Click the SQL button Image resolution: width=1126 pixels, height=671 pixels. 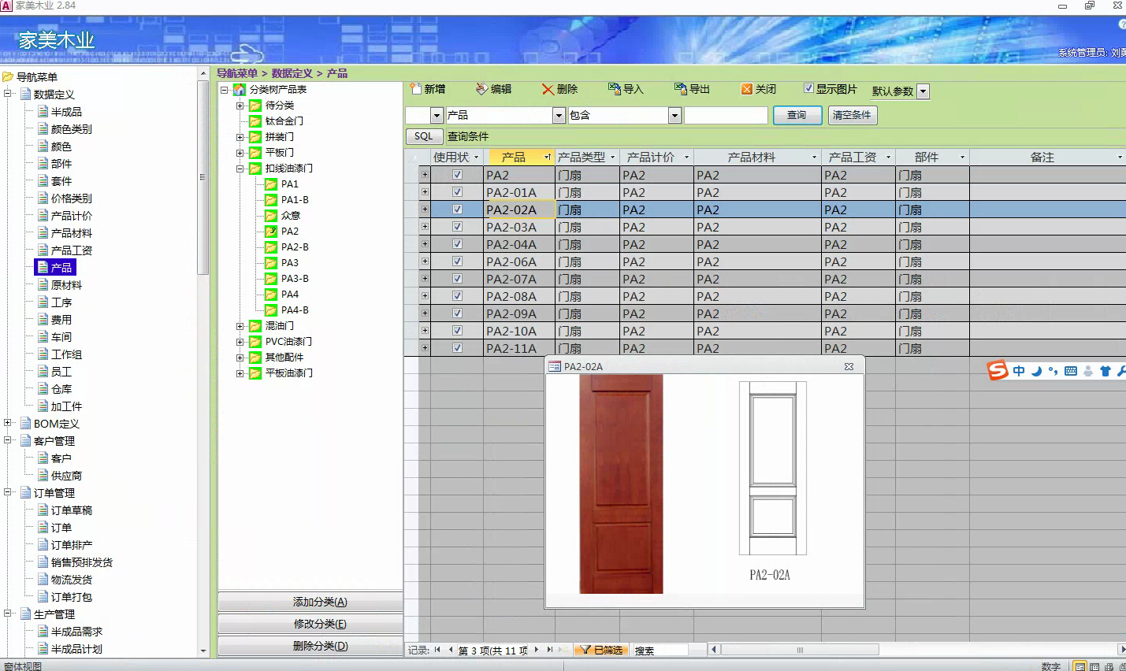tap(424, 136)
